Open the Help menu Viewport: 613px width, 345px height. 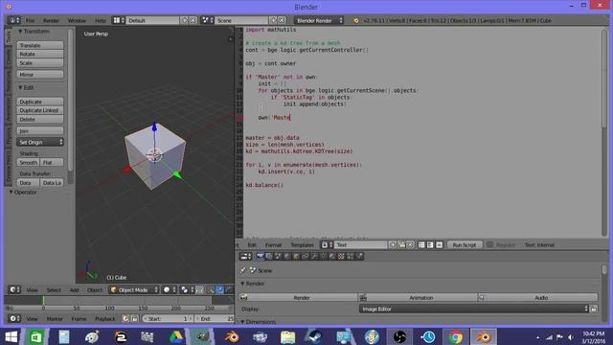pos(100,20)
